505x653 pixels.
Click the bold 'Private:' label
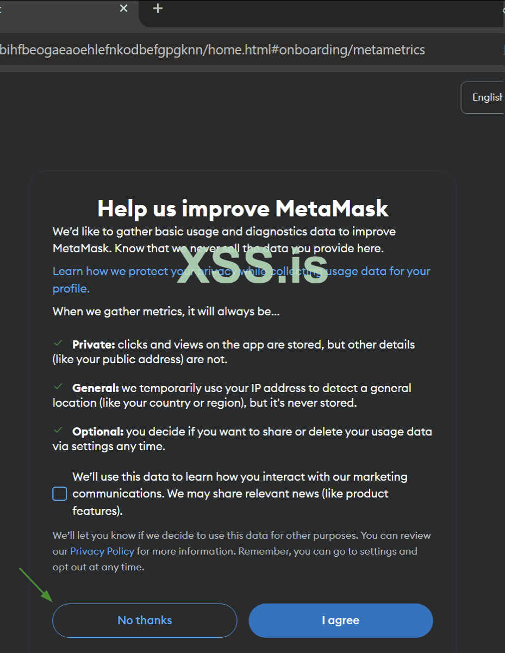(93, 344)
